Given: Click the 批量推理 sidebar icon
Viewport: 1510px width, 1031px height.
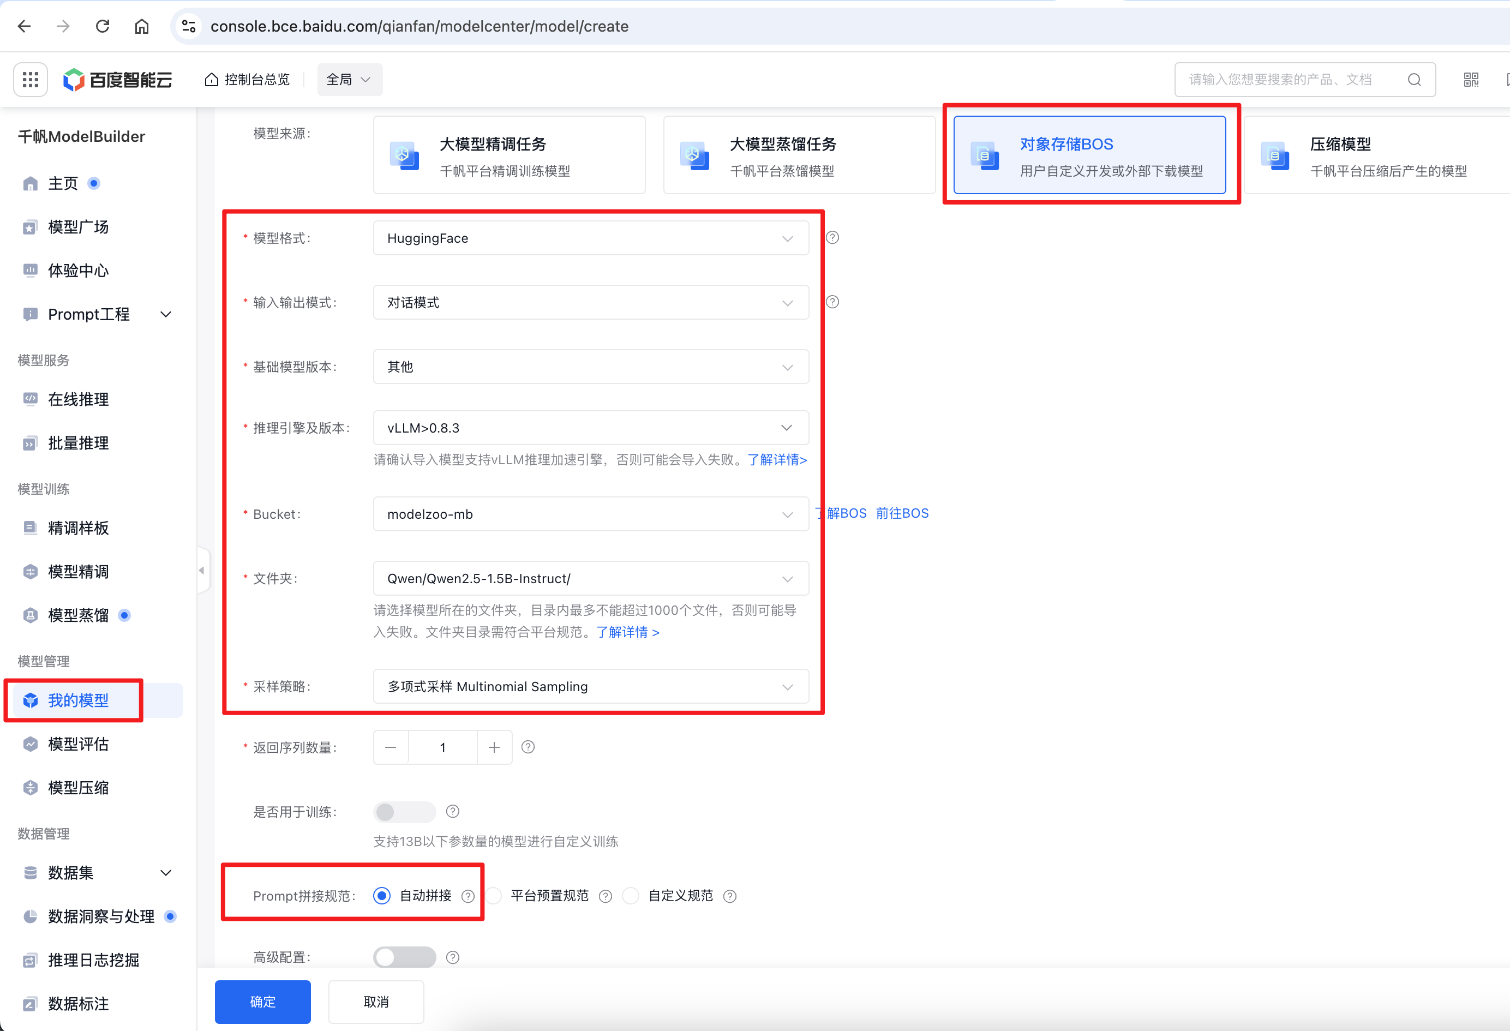Looking at the screenshot, I should pos(30,443).
